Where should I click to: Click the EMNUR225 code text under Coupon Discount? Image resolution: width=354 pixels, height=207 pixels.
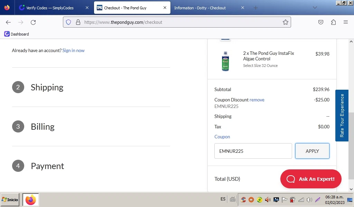click(226, 106)
